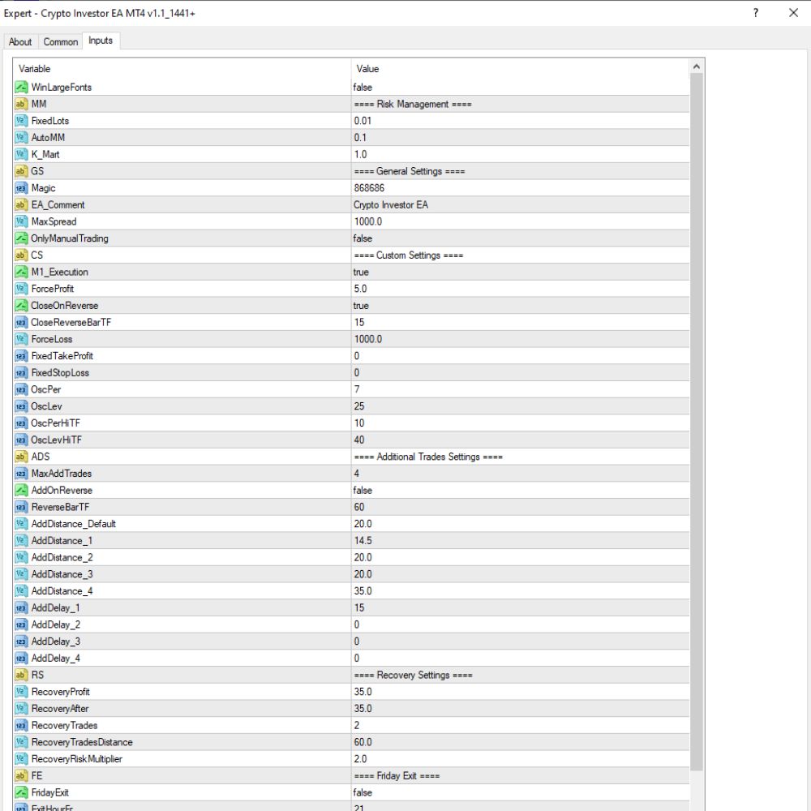The width and height of the screenshot is (811, 811).
Task: Click the integer icon next to Magic
Action: coord(21,188)
